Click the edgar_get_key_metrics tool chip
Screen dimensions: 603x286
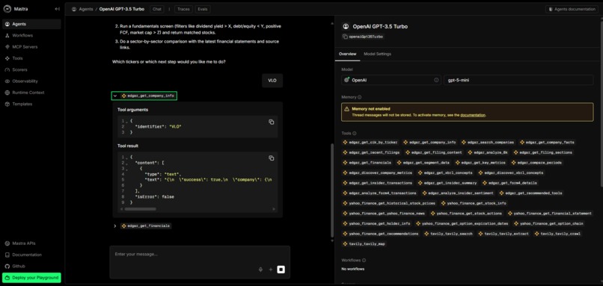(480, 163)
